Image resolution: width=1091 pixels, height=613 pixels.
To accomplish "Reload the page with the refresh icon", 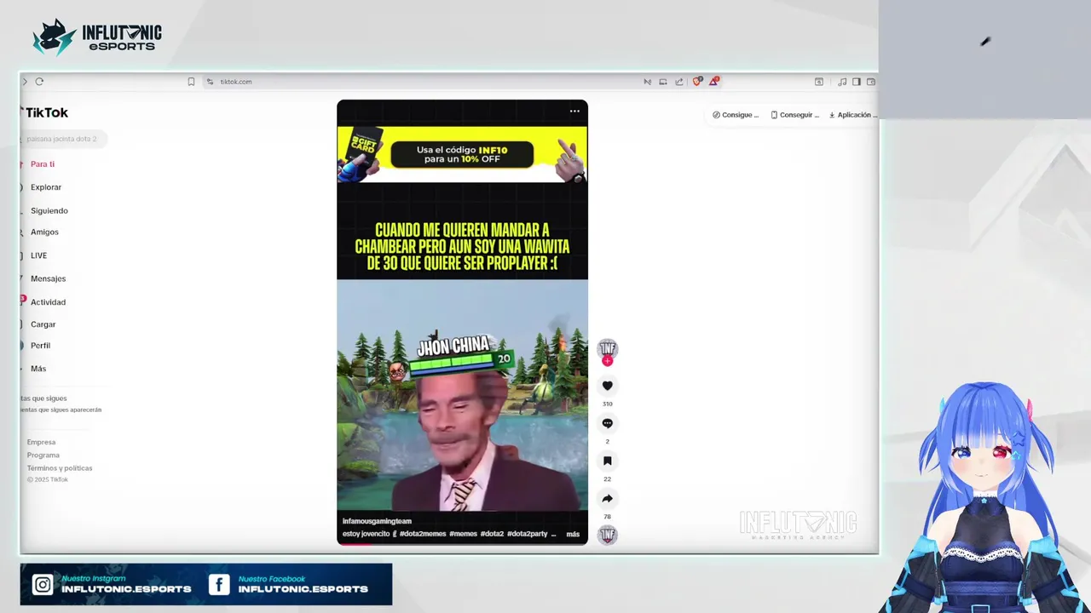I will 39,82.
